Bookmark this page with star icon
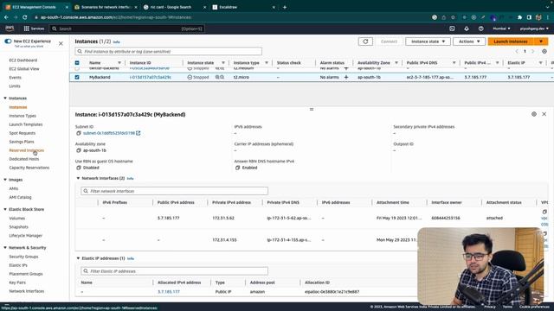This screenshot has width=554, height=311. [x=453, y=17]
